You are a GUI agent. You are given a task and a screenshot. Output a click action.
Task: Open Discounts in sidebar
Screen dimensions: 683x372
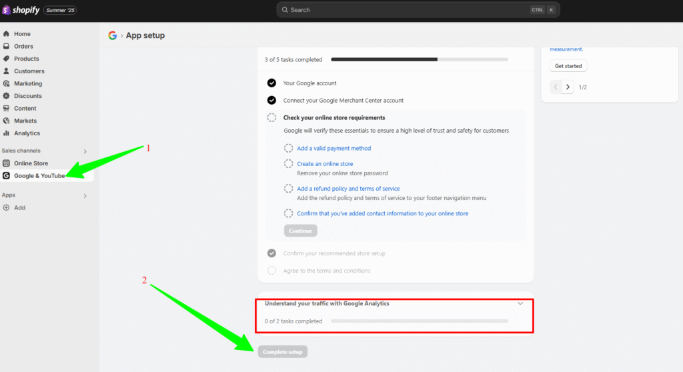28,96
